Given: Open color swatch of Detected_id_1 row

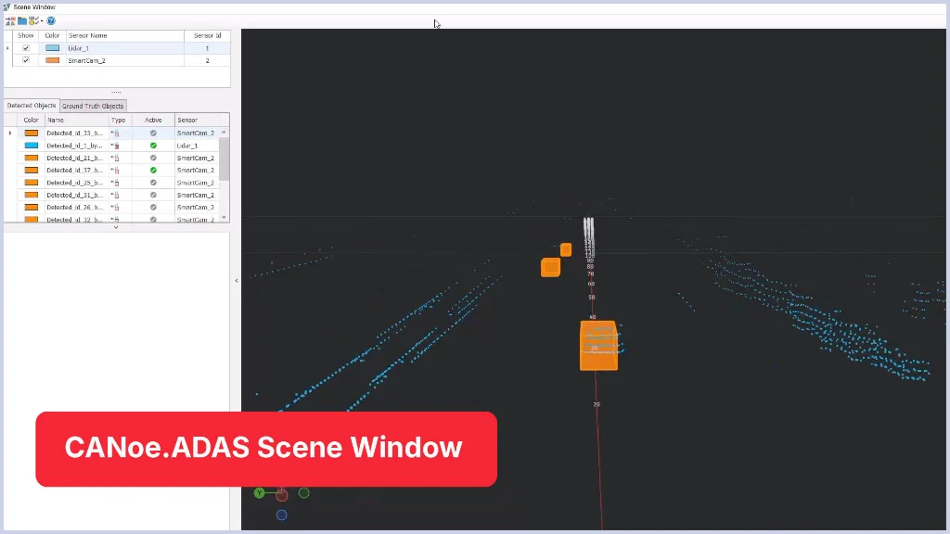Looking at the screenshot, I should pos(31,146).
